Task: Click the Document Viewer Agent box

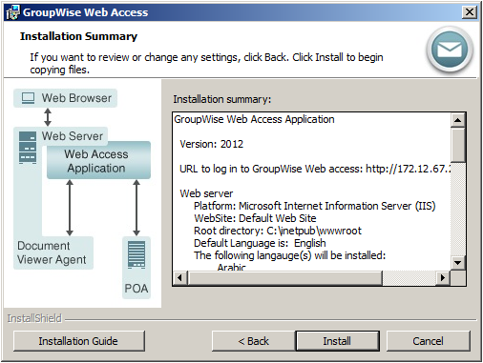Action: (53, 252)
